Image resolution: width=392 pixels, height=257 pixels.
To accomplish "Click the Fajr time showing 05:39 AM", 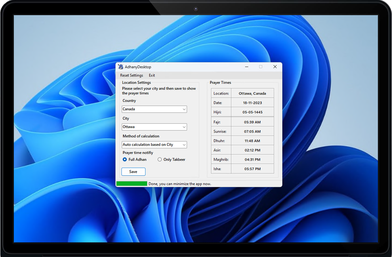I will pos(252,122).
